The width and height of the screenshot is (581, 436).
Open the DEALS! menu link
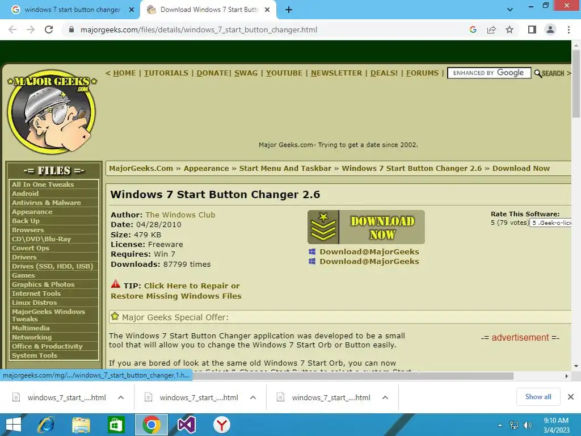coord(384,73)
